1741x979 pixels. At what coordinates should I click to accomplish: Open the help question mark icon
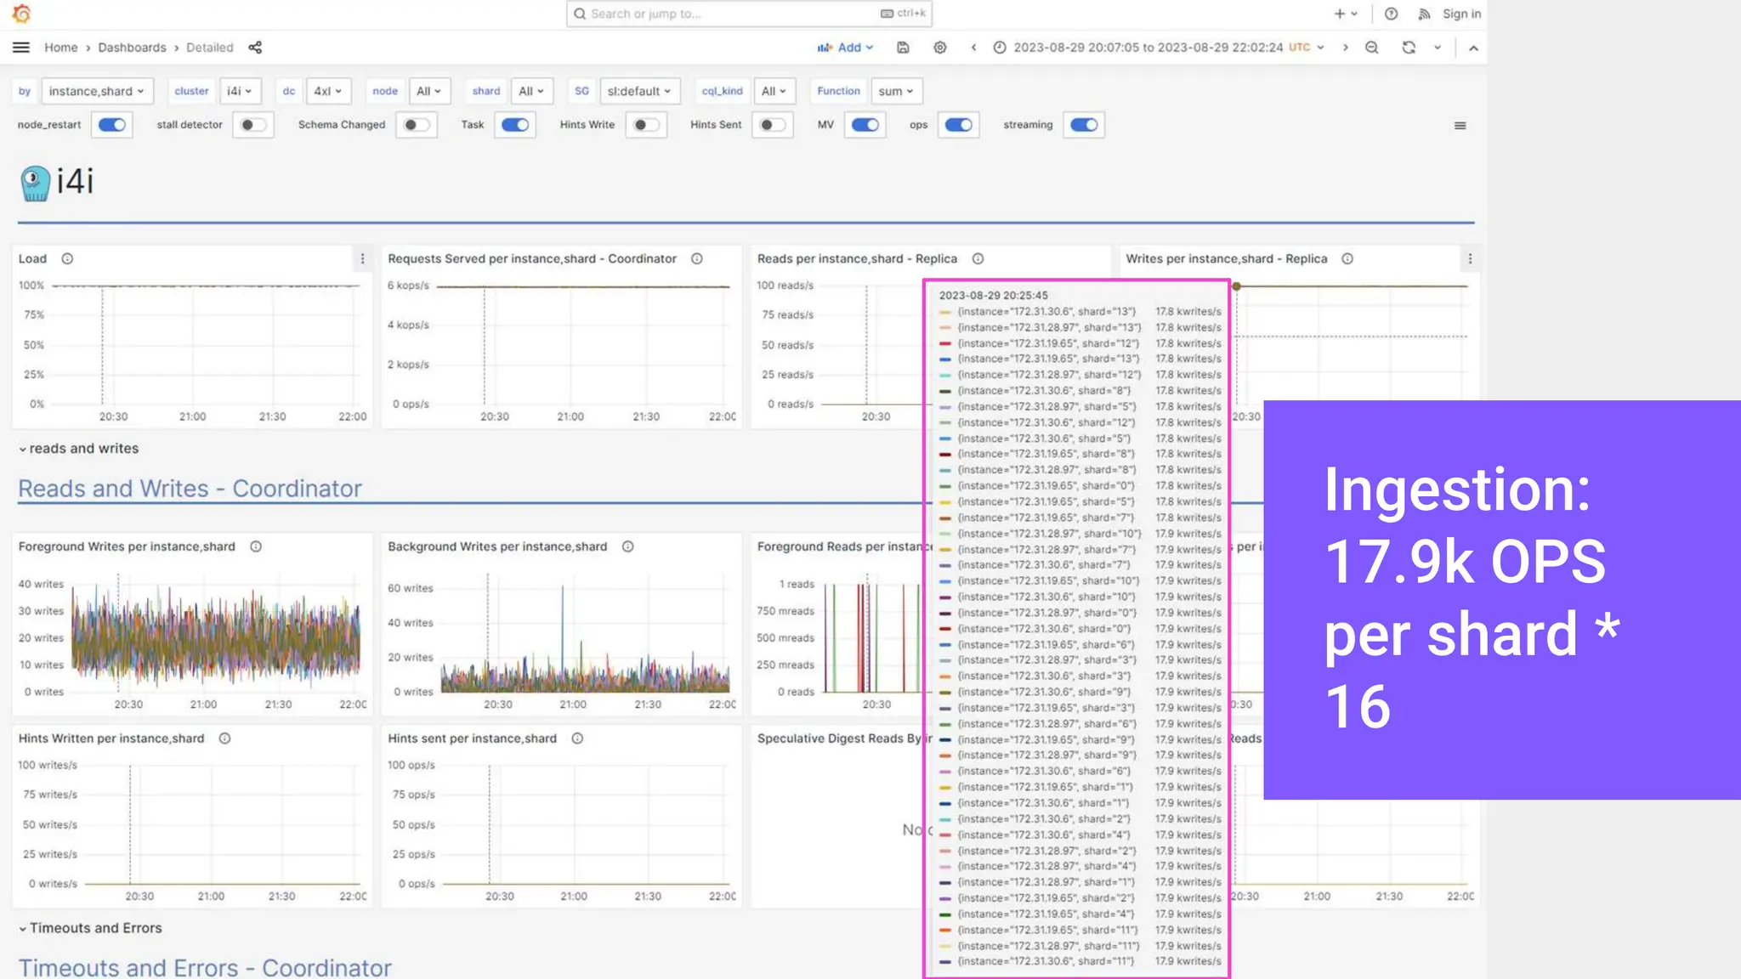pos(1391,14)
